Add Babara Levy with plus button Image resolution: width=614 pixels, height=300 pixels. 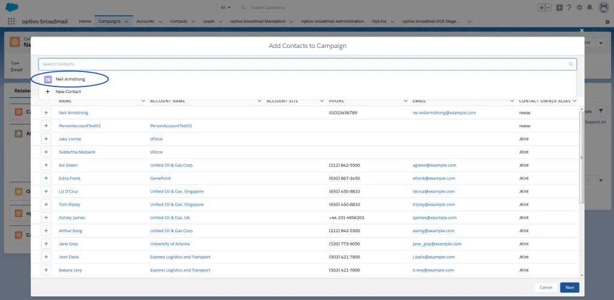(x=46, y=270)
